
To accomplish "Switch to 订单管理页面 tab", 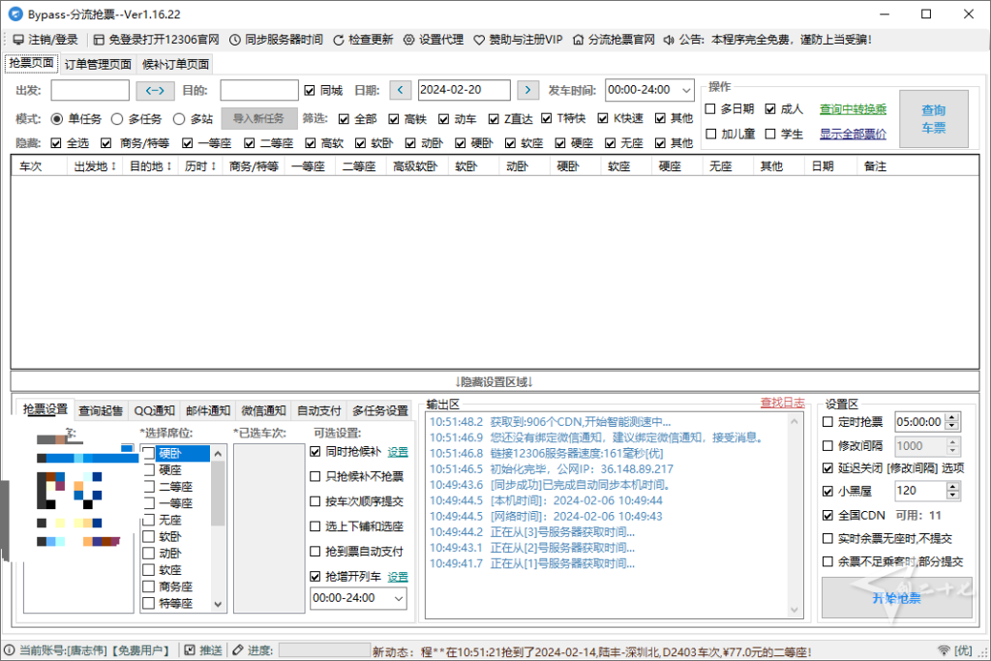I will 98,65.
